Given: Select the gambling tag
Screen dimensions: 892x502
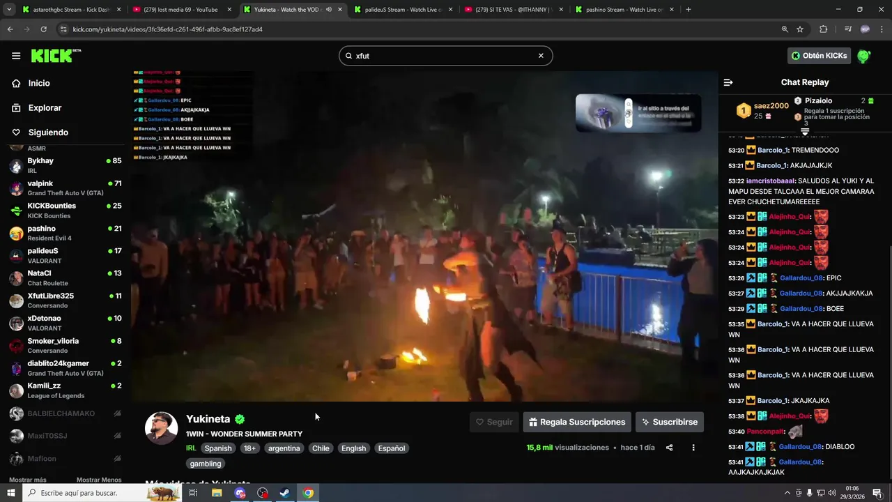Looking at the screenshot, I should click(x=206, y=464).
